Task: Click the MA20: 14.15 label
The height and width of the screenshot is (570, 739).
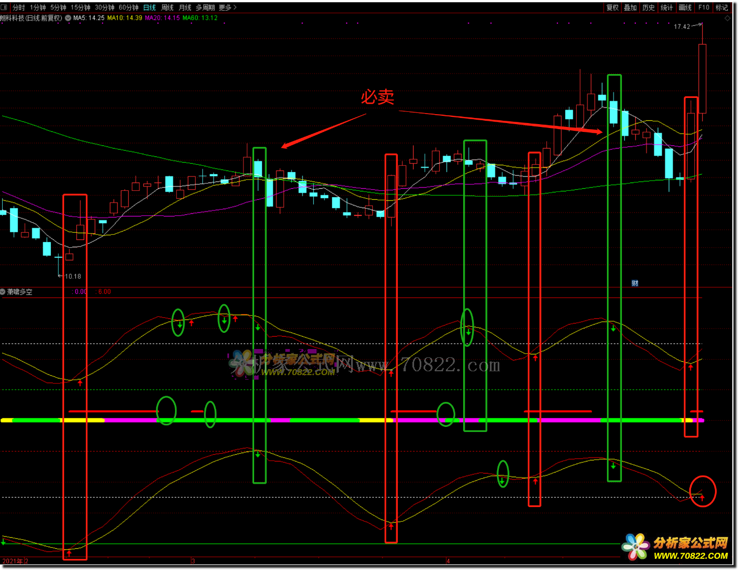Action: (162, 18)
